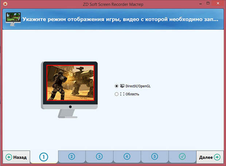Click the Область region brackets icon
Screen dimensions: 226x166
(122, 94)
